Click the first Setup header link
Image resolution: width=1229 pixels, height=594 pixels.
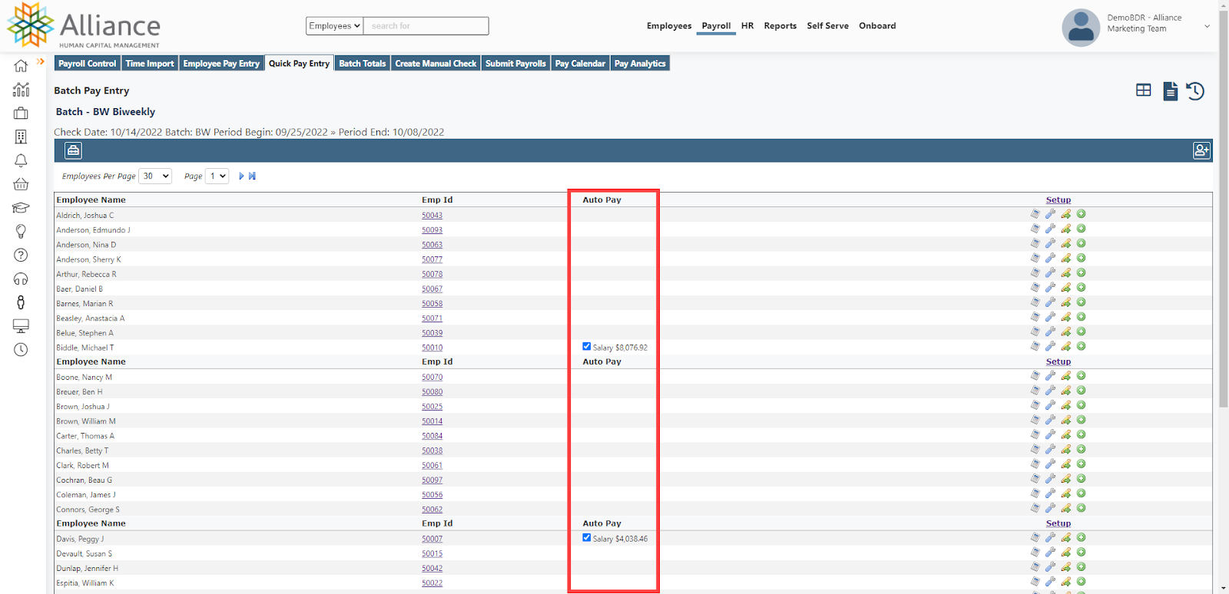(1058, 200)
